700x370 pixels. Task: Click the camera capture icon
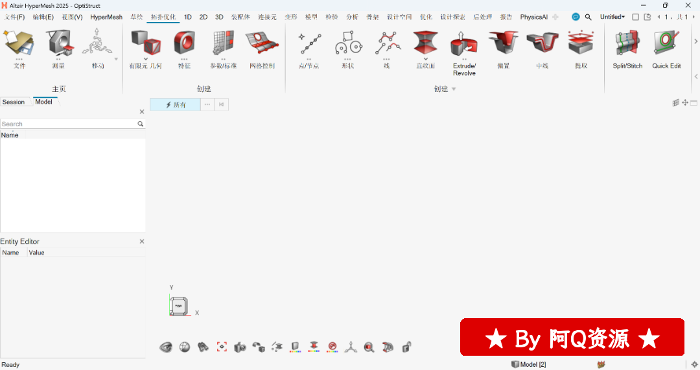[240, 347]
